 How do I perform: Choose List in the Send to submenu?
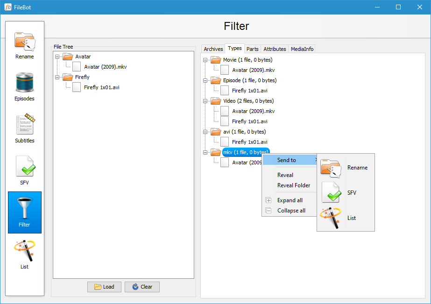352,218
